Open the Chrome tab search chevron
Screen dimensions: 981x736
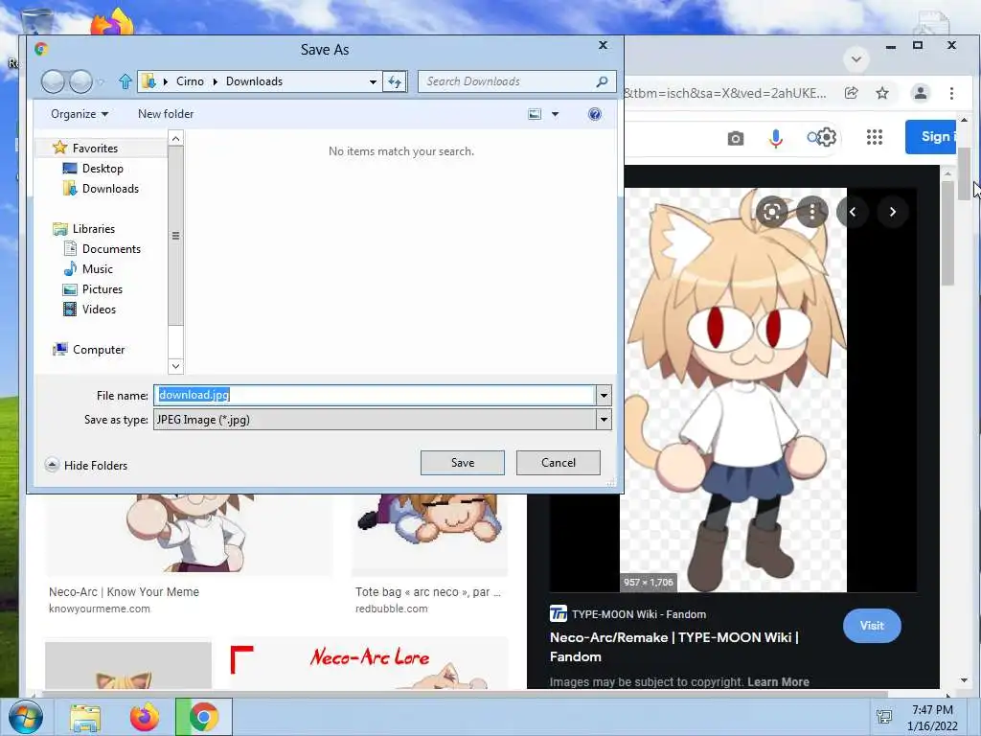click(x=856, y=60)
